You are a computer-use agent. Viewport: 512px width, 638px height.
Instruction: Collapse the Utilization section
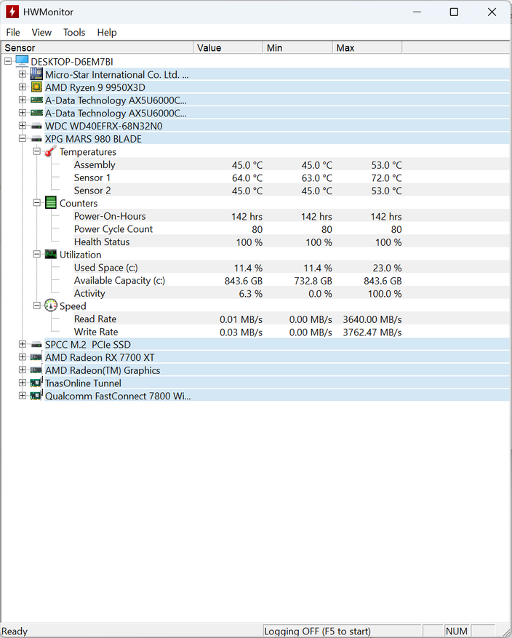coord(36,255)
